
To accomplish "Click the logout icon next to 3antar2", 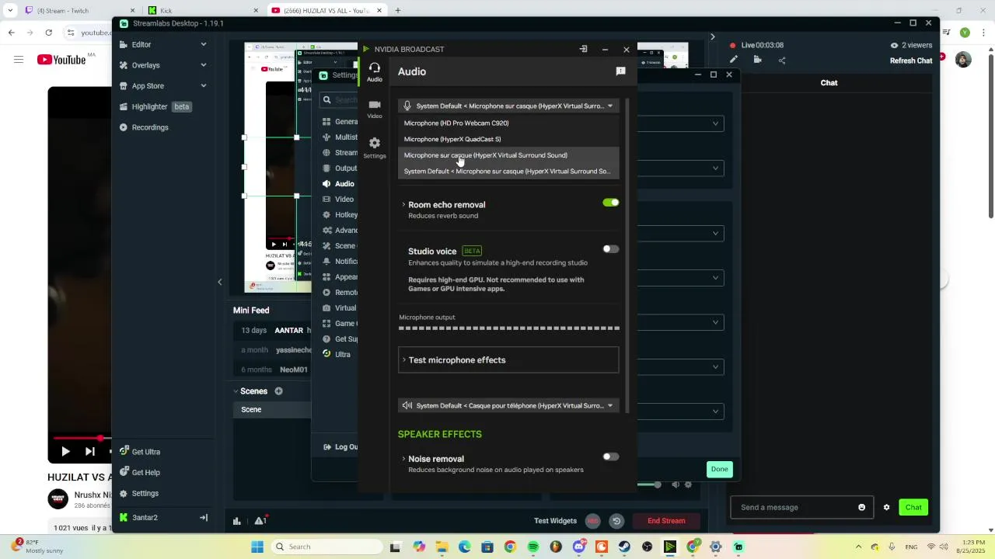I will click(204, 518).
